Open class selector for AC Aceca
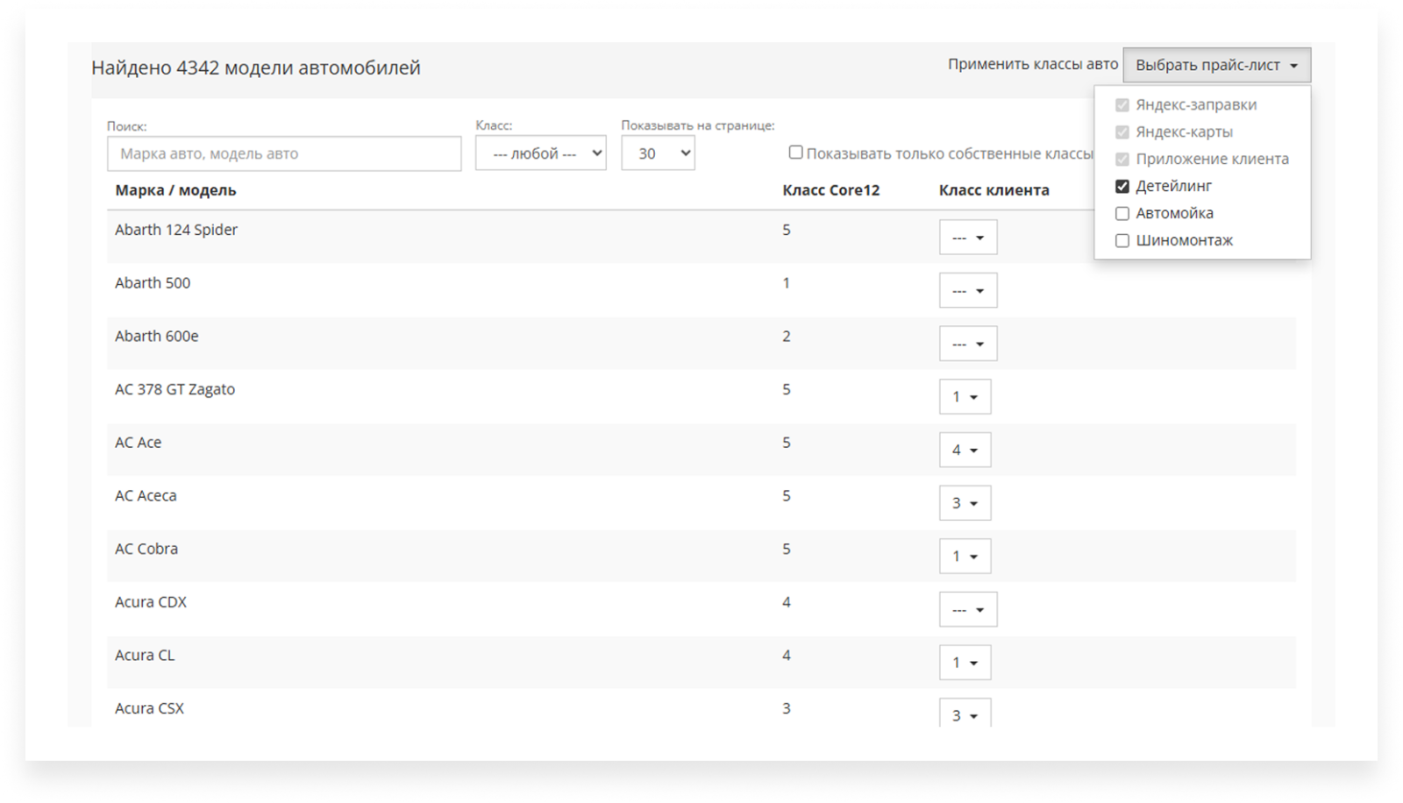The image size is (1403, 803). point(965,503)
